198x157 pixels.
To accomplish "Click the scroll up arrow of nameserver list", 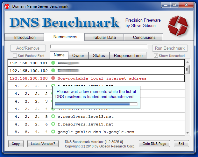I will (x=187, y=62).
